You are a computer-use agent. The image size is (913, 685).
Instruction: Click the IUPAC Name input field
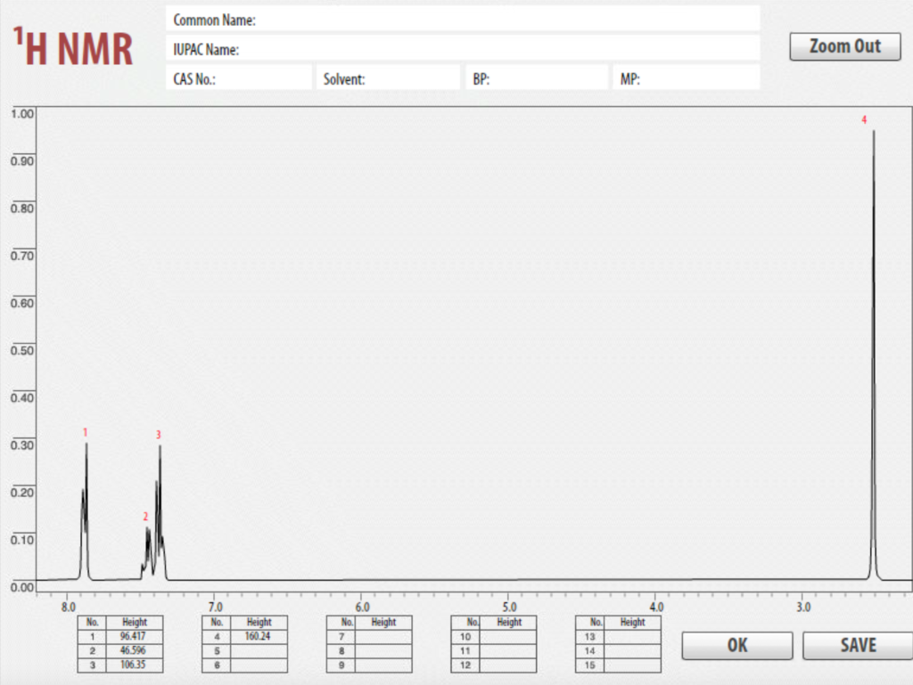(x=464, y=49)
